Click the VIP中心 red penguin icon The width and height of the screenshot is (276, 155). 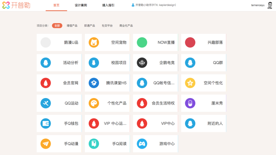tap(142, 124)
